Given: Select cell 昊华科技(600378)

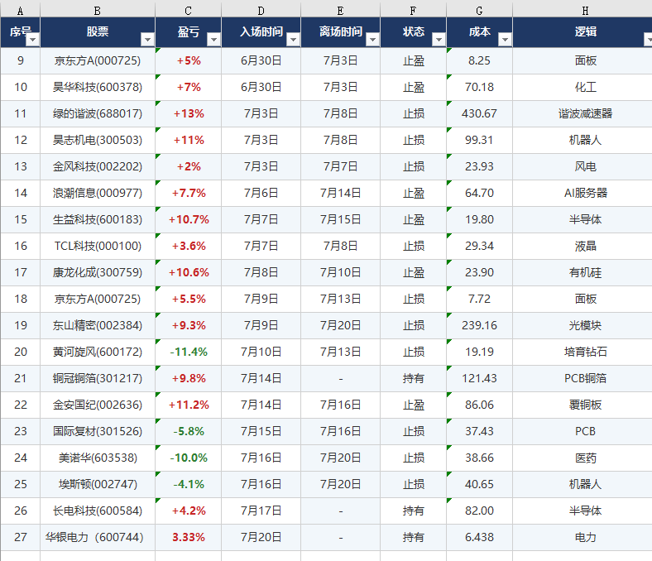Looking at the screenshot, I should pyautogui.click(x=98, y=87).
